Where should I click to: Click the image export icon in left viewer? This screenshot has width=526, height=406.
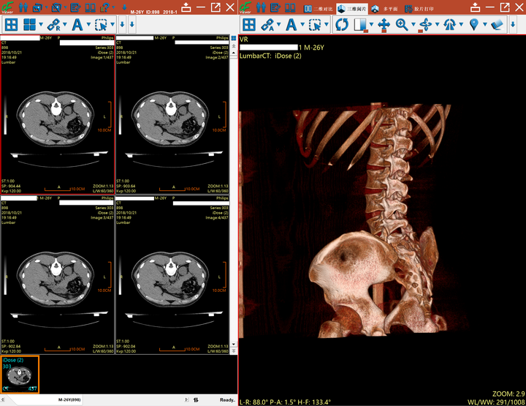[x=37, y=7]
